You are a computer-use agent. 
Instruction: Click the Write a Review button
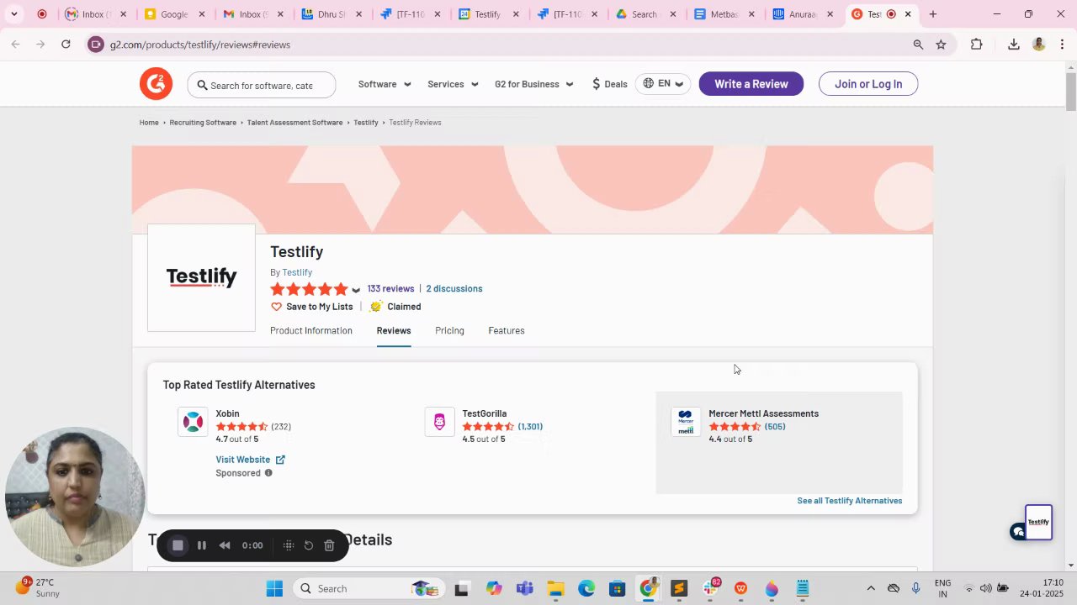(x=751, y=83)
